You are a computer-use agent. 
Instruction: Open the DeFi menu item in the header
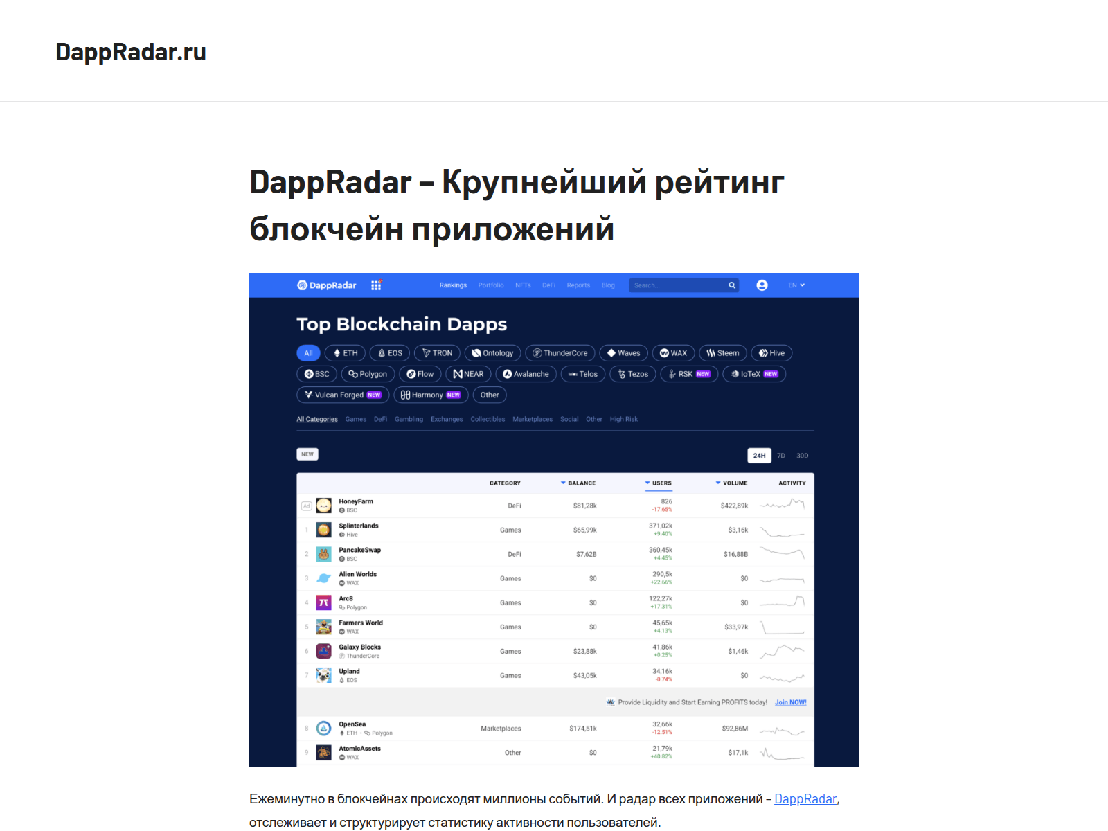tap(548, 285)
